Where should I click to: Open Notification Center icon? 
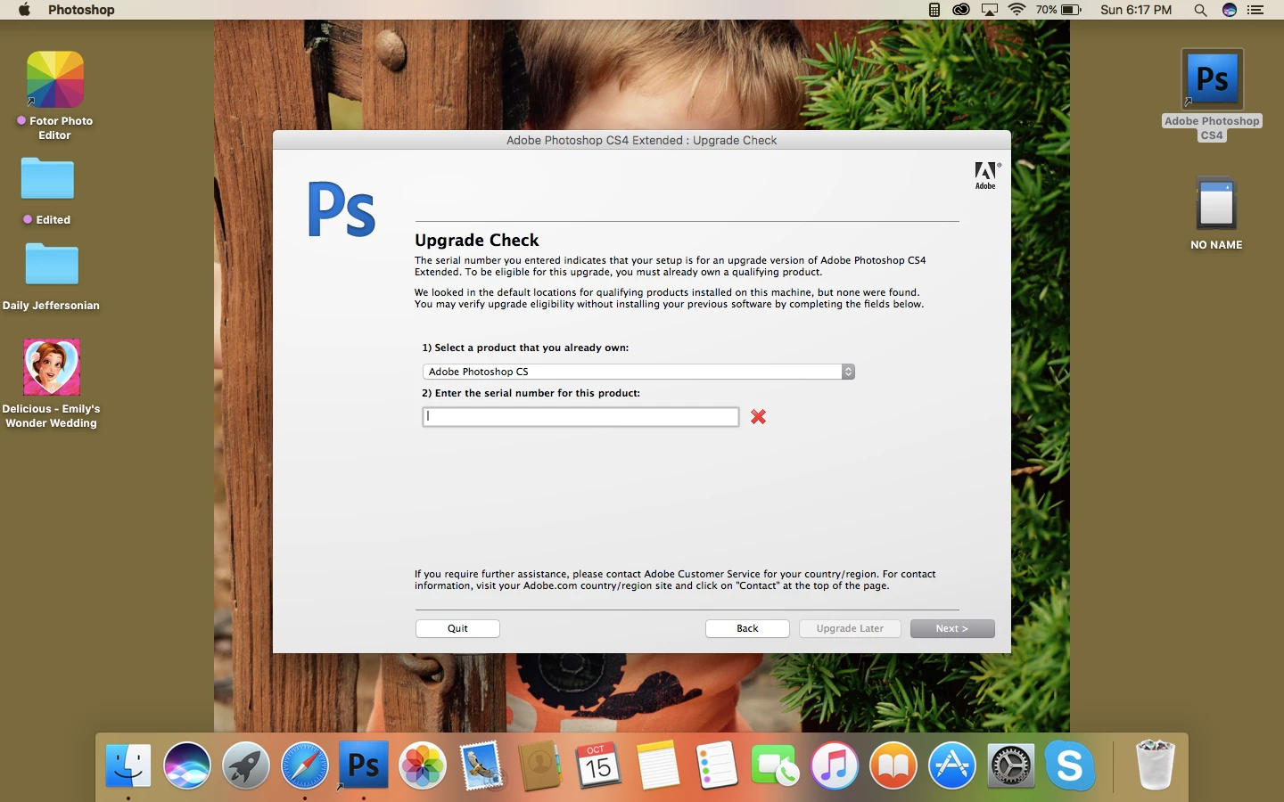click(1256, 10)
